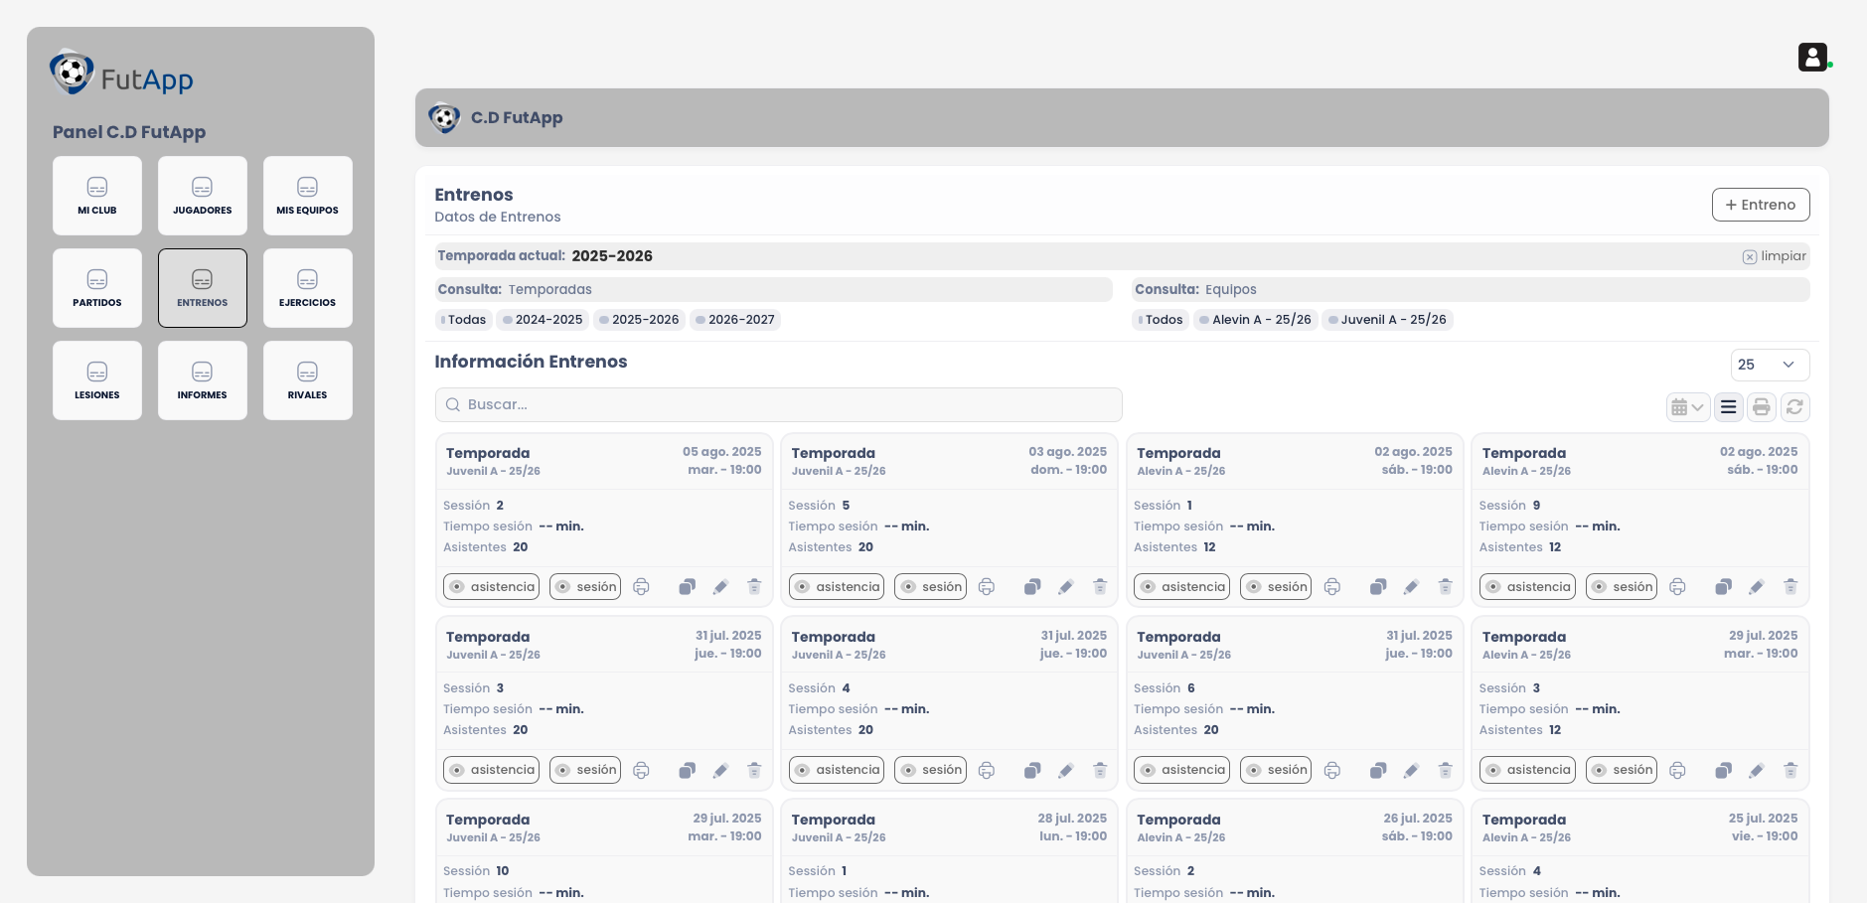Switch to list view layout
Viewport: 1867px width, 903px height.
click(1729, 406)
